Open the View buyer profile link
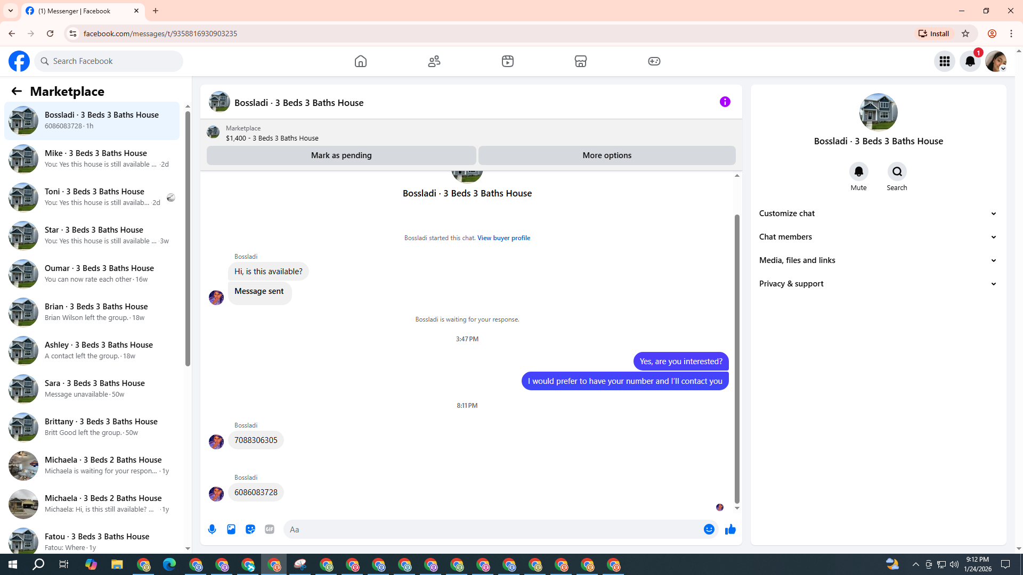The width and height of the screenshot is (1023, 575). coord(504,238)
